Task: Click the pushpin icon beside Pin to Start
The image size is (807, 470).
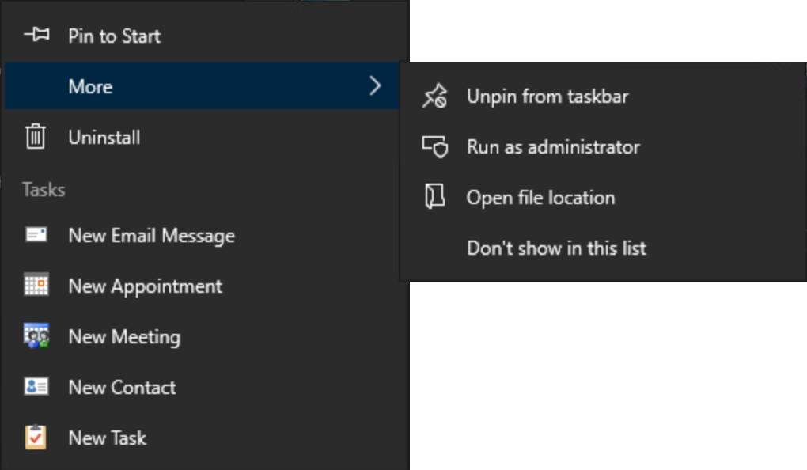Action: pyautogui.click(x=36, y=35)
